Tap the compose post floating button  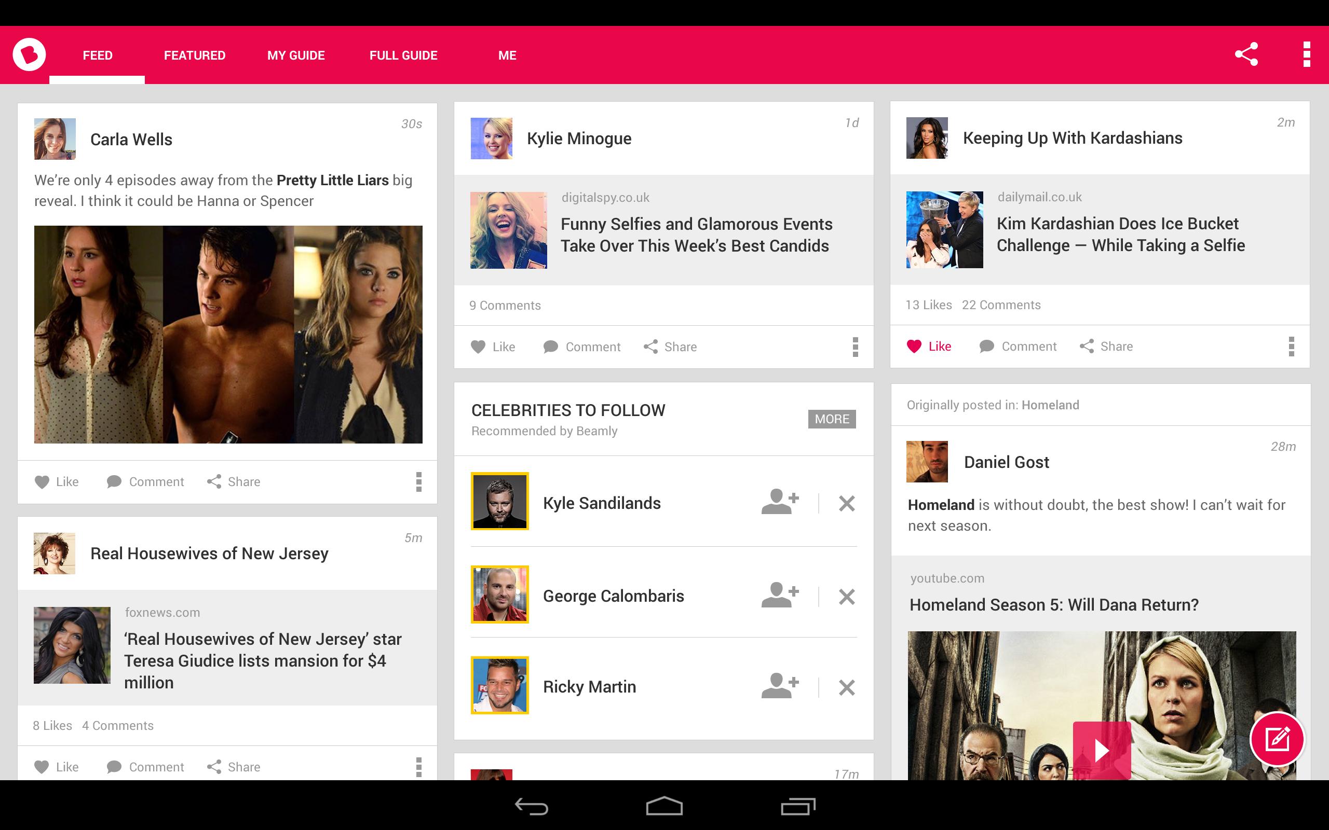point(1277,739)
